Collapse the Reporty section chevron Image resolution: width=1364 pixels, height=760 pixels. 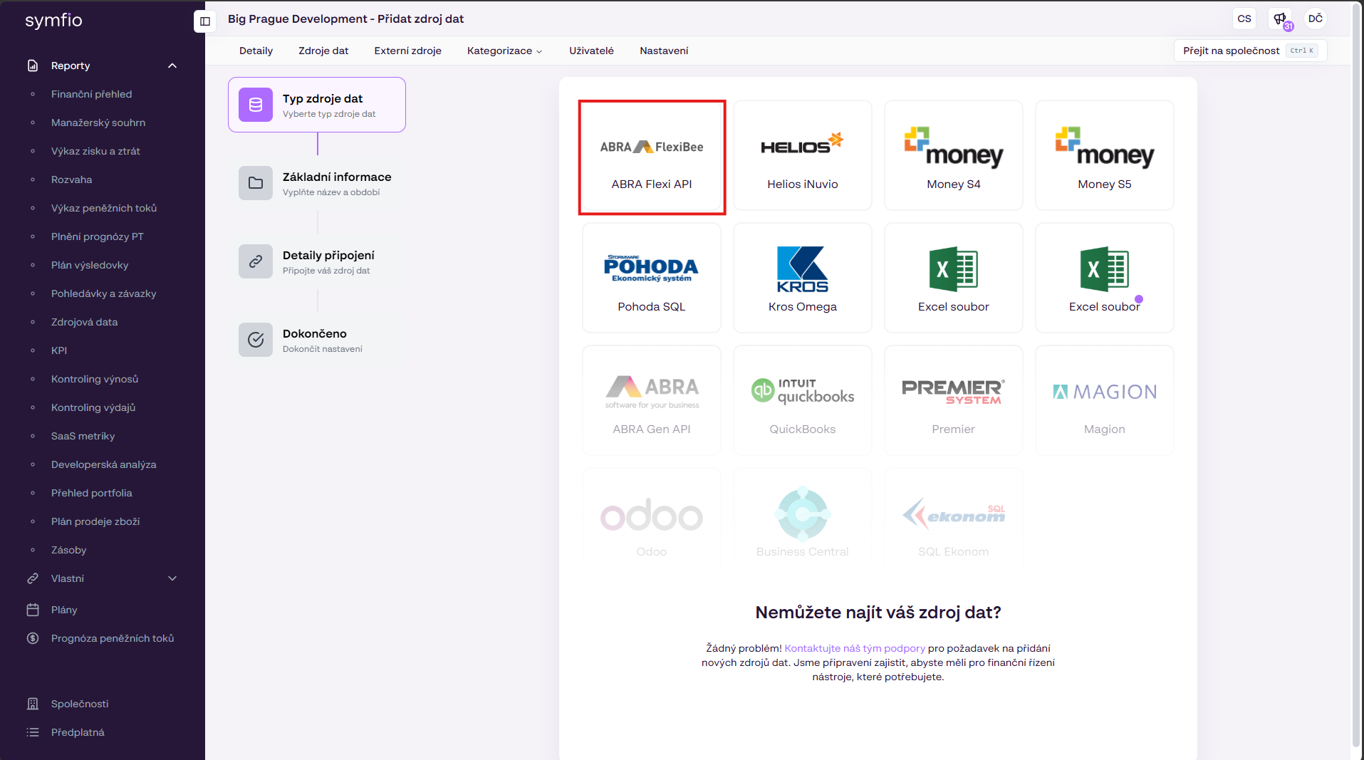tap(172, 66)
